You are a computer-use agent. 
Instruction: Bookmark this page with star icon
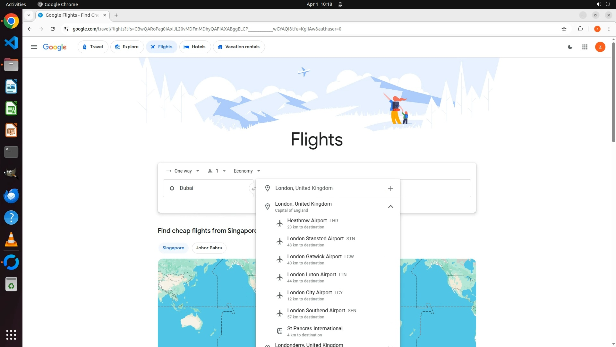point(564,29)
